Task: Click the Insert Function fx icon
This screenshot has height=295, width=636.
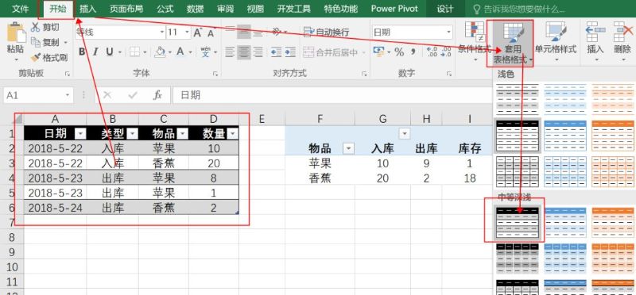Action: pyautogui.click(x=157, y=95)
